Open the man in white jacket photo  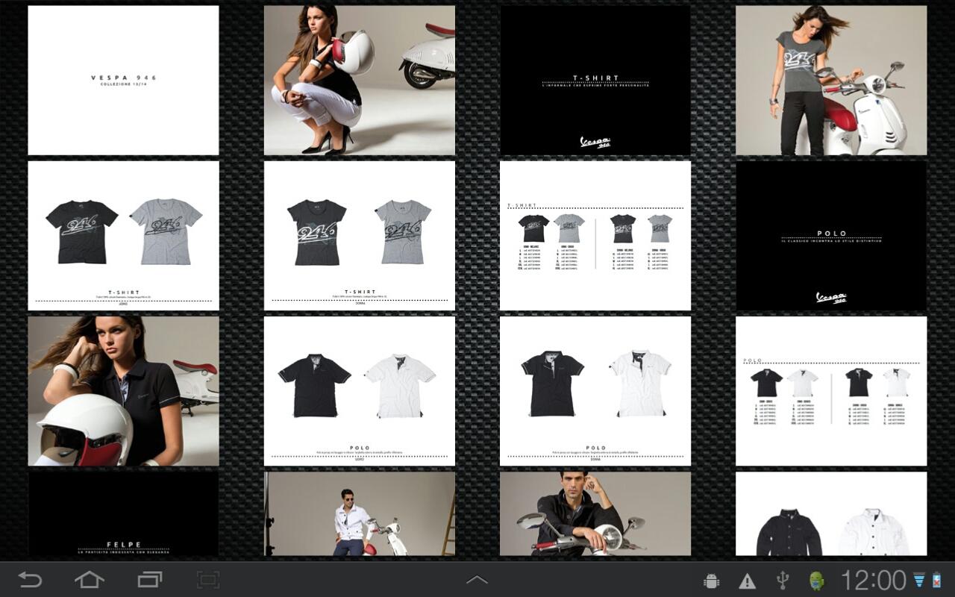(360, 513)
